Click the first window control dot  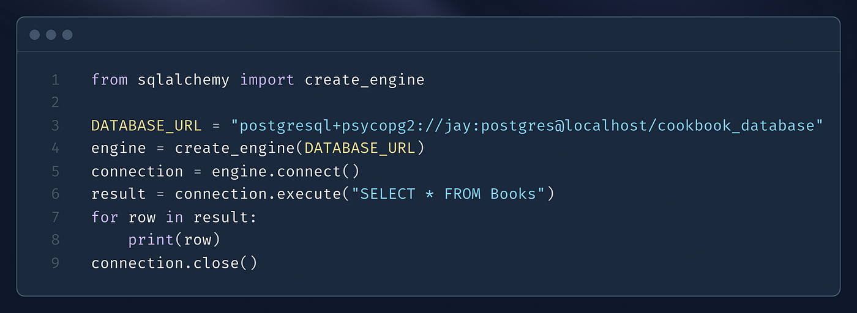click(35, 35)
